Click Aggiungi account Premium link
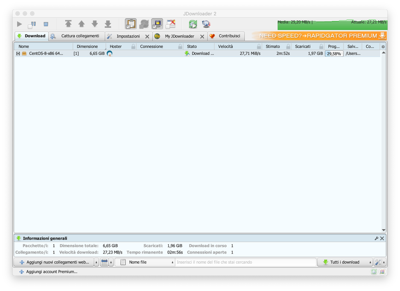Image resolution: width=400 pixels, height=291 pixels. (x=48, y=271)
